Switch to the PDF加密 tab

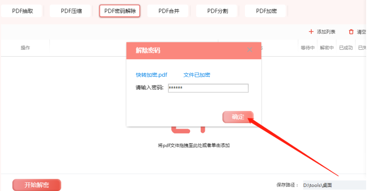[x=266, y=11]
